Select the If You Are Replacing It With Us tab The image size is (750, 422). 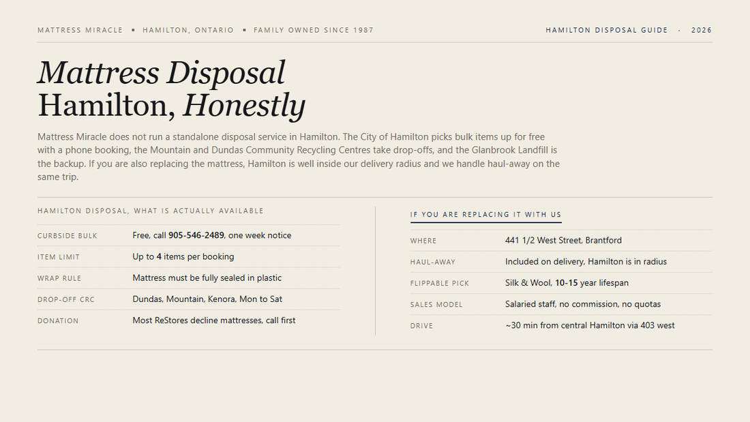[485, 215]
